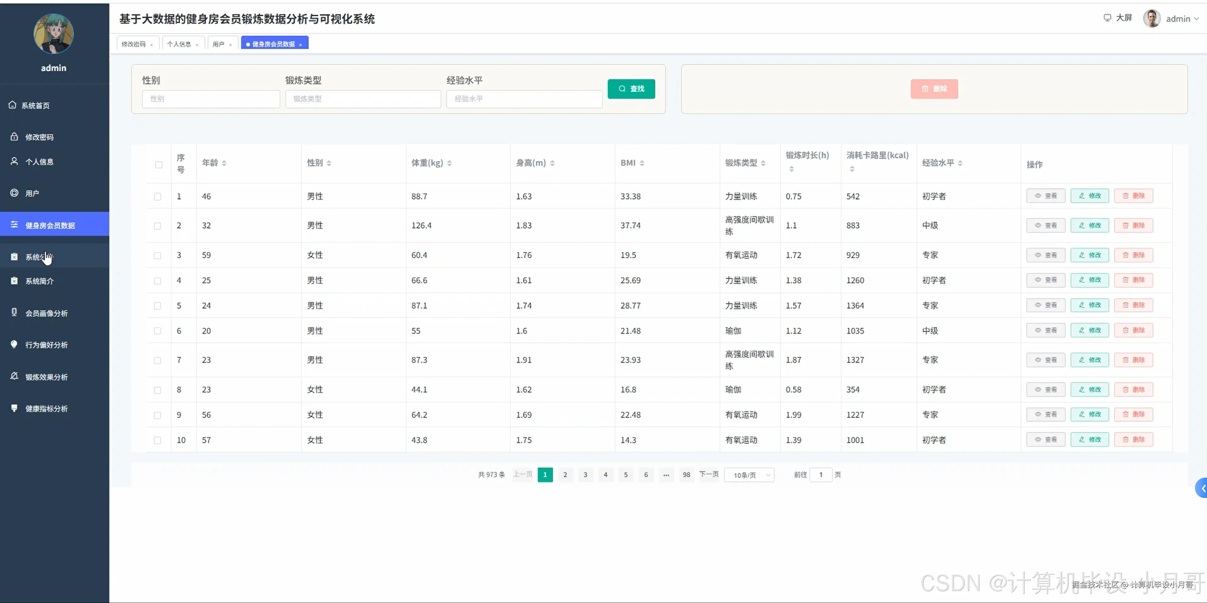Close the 用户 tab with its x

point(230,45)
